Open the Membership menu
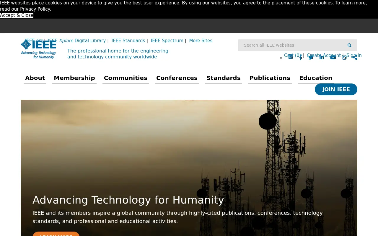 tap(74, 78)
